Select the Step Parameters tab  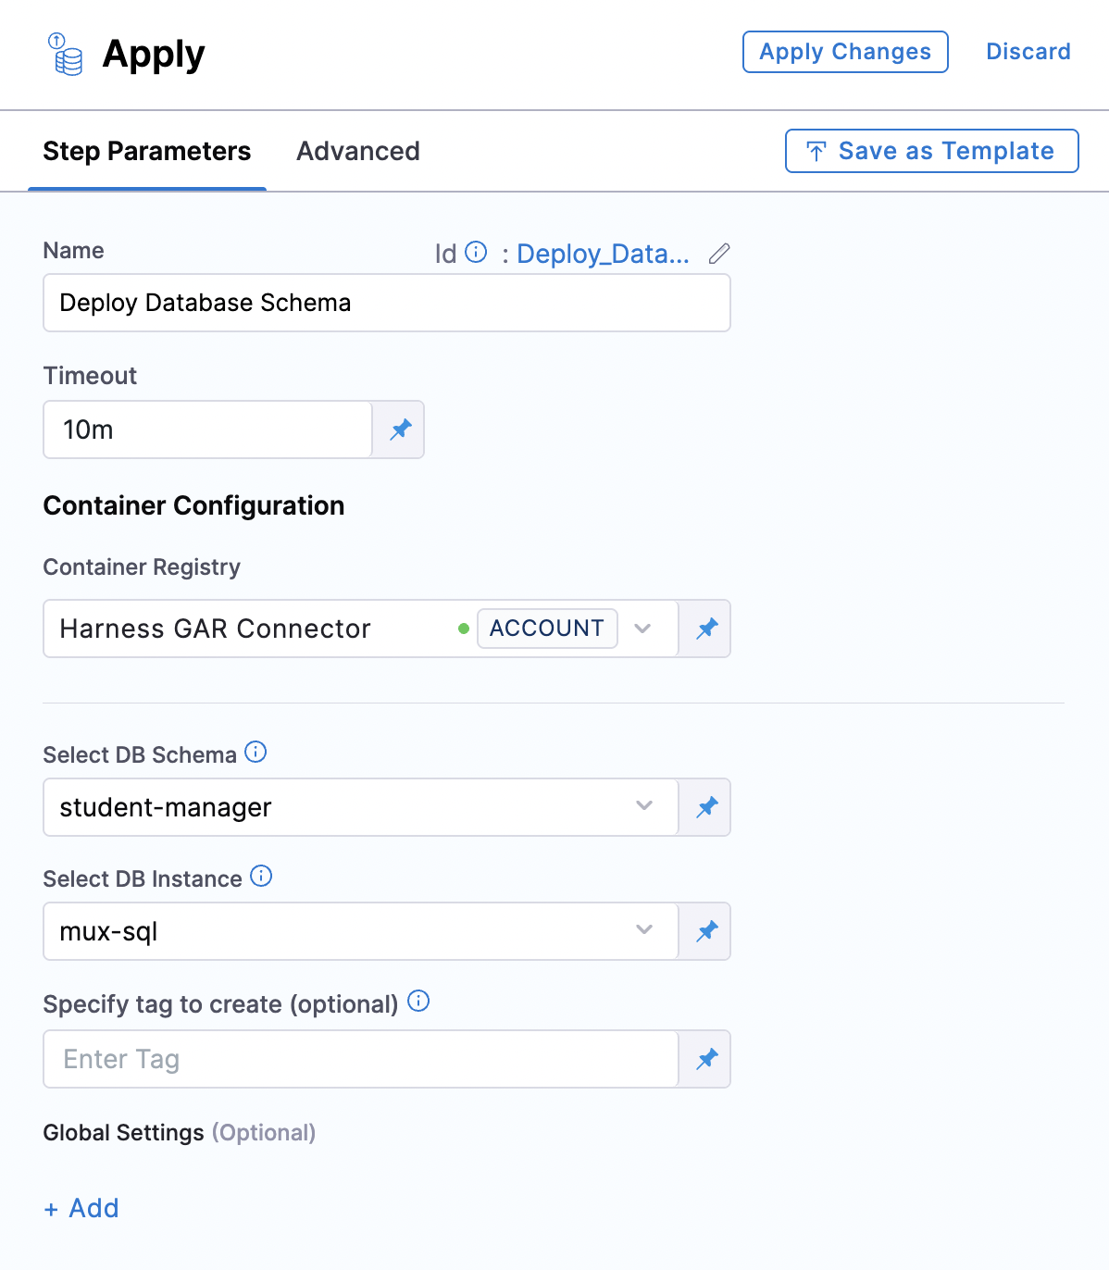click(146, 151)
